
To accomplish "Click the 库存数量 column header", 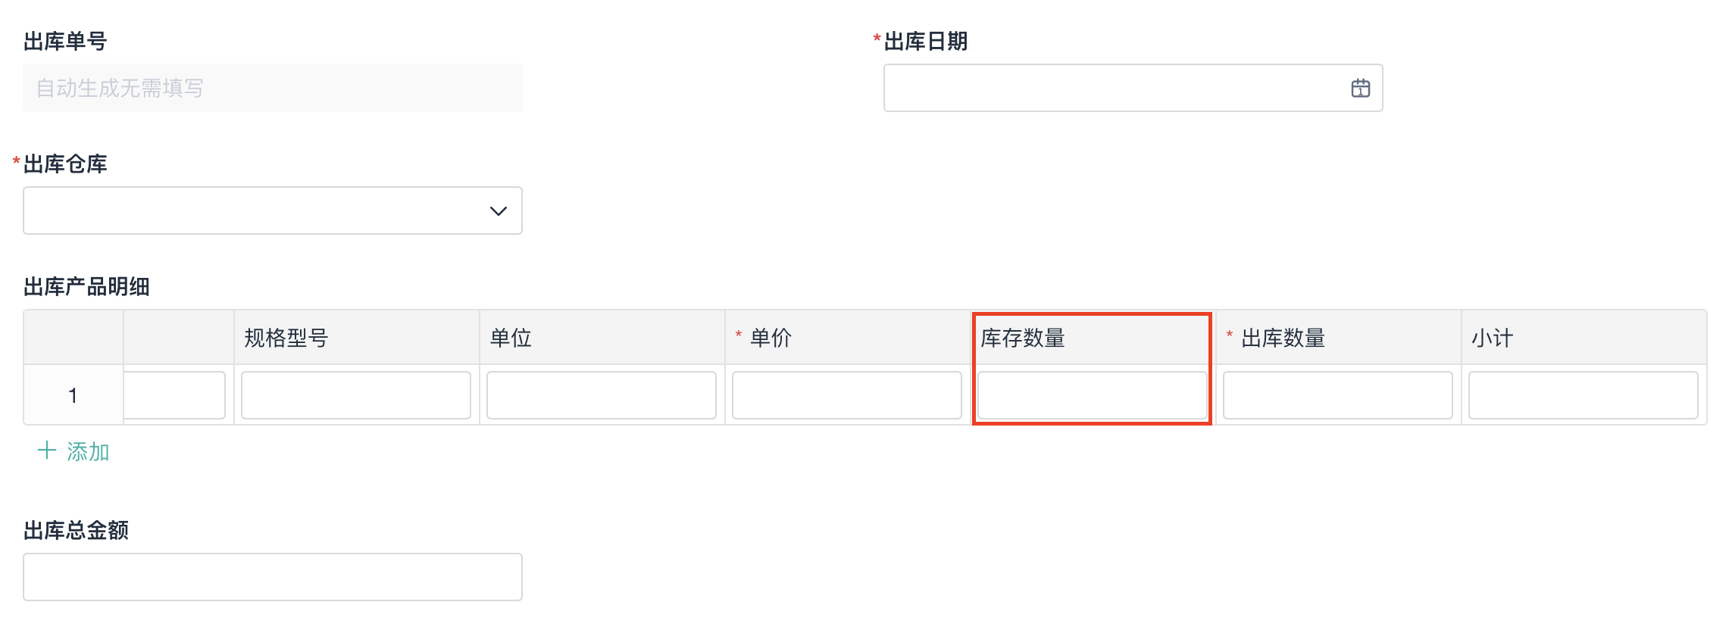I will [x=1023, y=338].
